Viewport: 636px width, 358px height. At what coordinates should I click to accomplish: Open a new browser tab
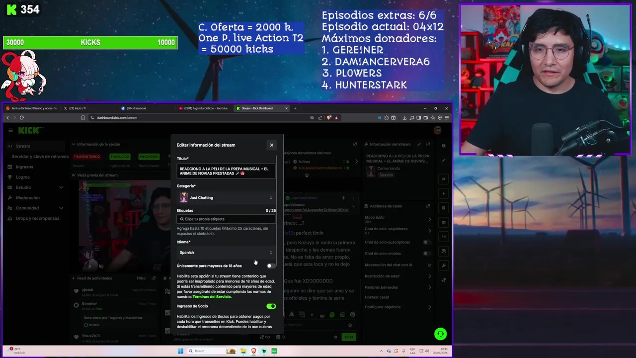coord(295,108)
